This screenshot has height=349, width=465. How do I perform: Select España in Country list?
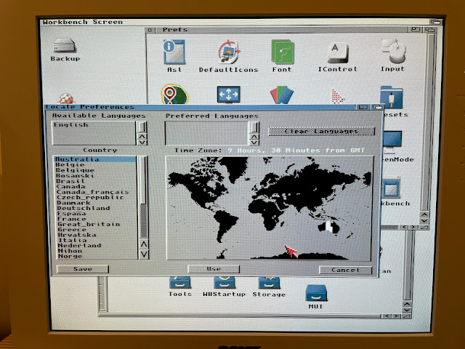[95, 213]
